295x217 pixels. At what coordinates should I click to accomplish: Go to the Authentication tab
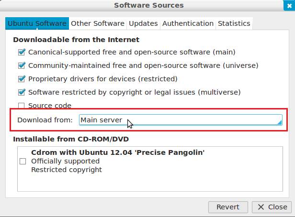188,23
